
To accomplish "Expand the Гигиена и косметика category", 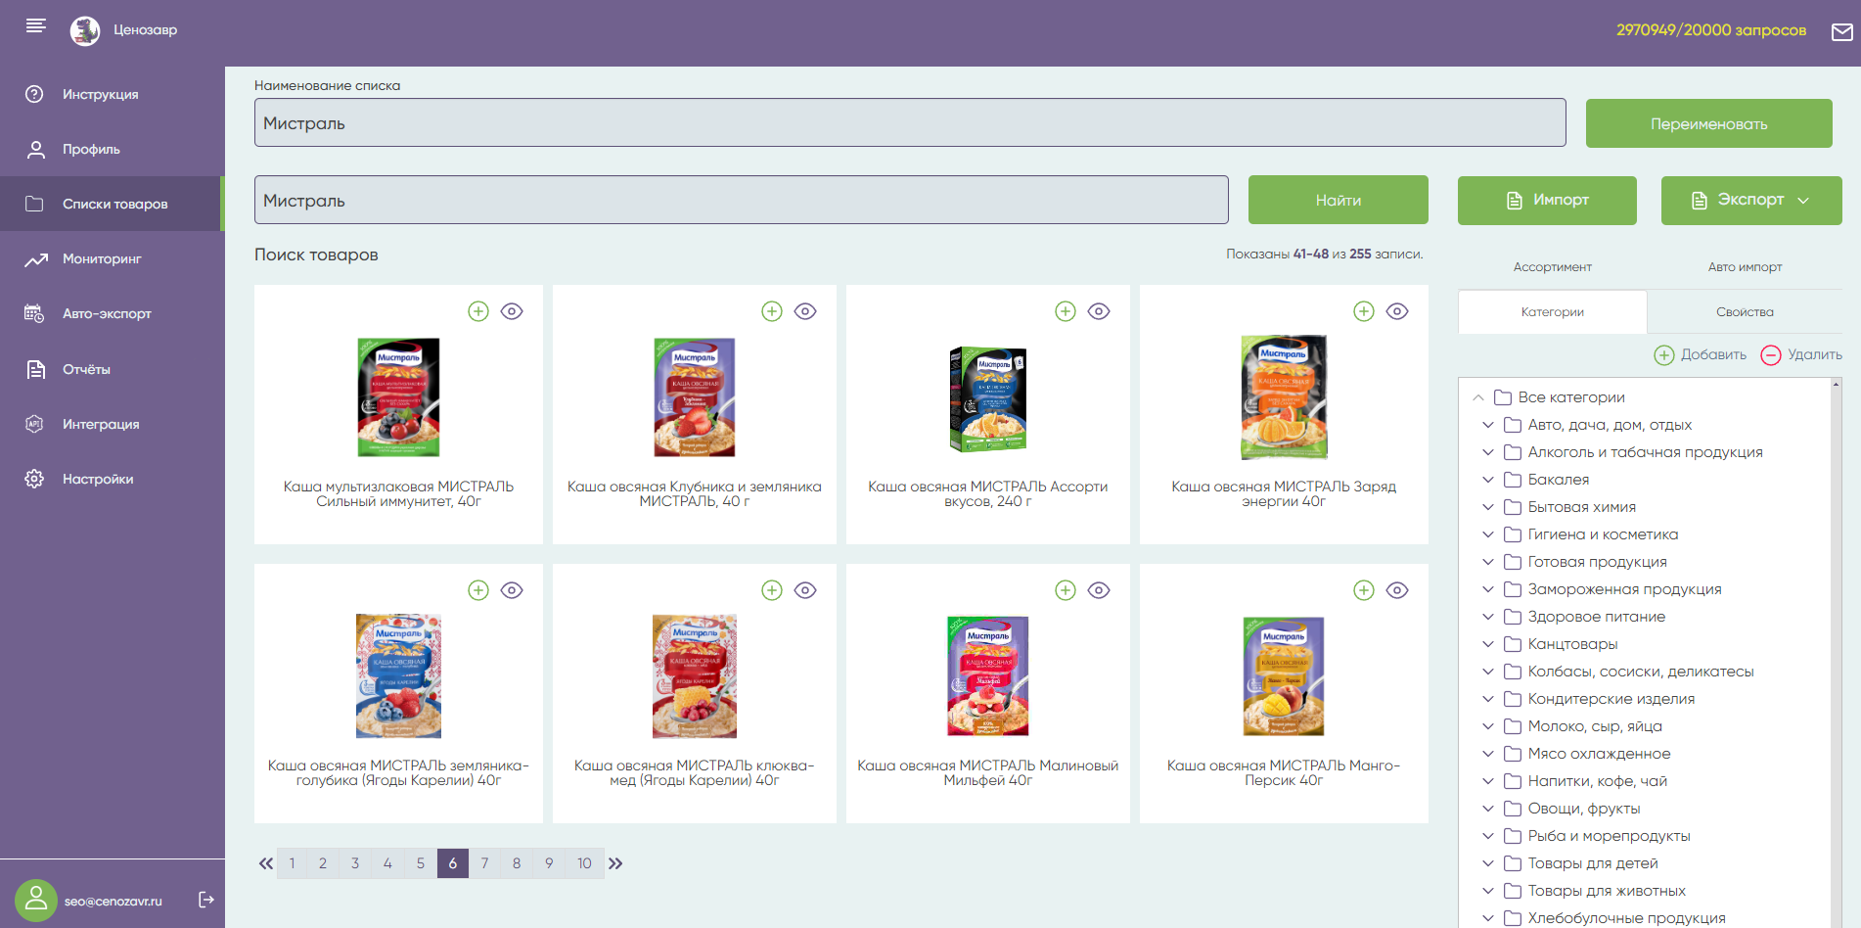I will tap(1488, 534).
